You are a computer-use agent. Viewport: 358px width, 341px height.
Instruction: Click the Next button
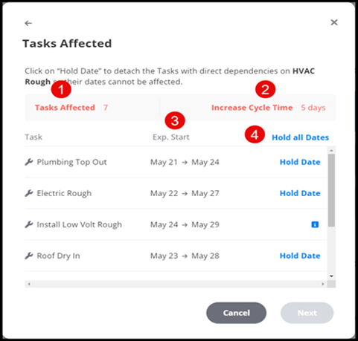click(x=307, y=313)
